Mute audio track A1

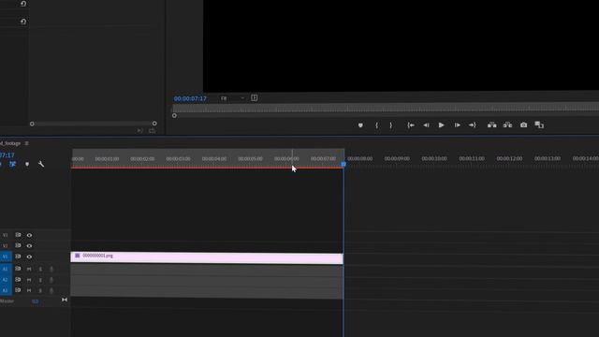click(29, 270)
